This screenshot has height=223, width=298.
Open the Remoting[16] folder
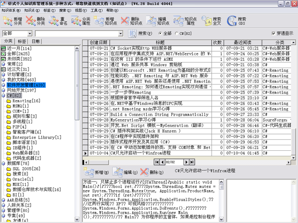click(x=26, y=101)
